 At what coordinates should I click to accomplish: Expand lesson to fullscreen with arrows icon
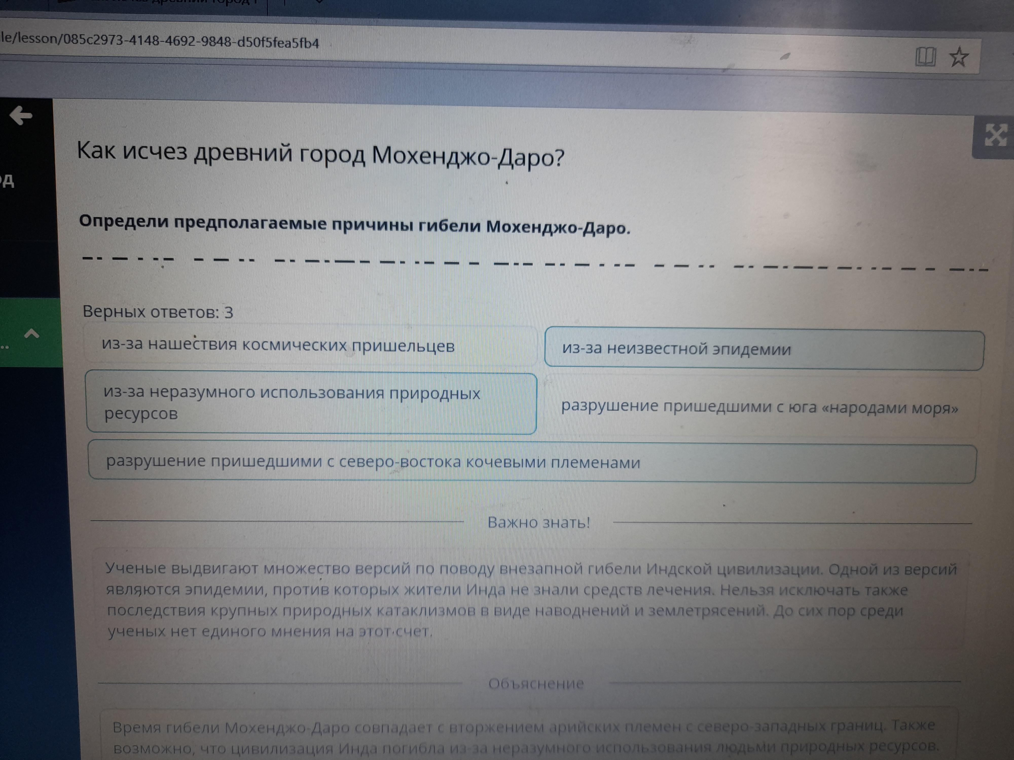click(996, 136)
